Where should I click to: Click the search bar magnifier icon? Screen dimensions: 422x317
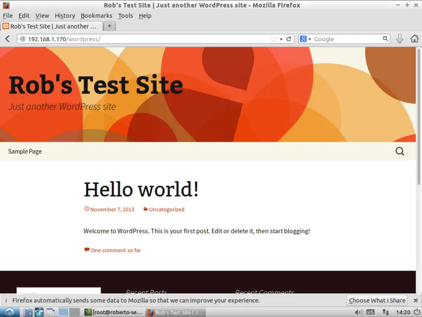coord(386,39)
